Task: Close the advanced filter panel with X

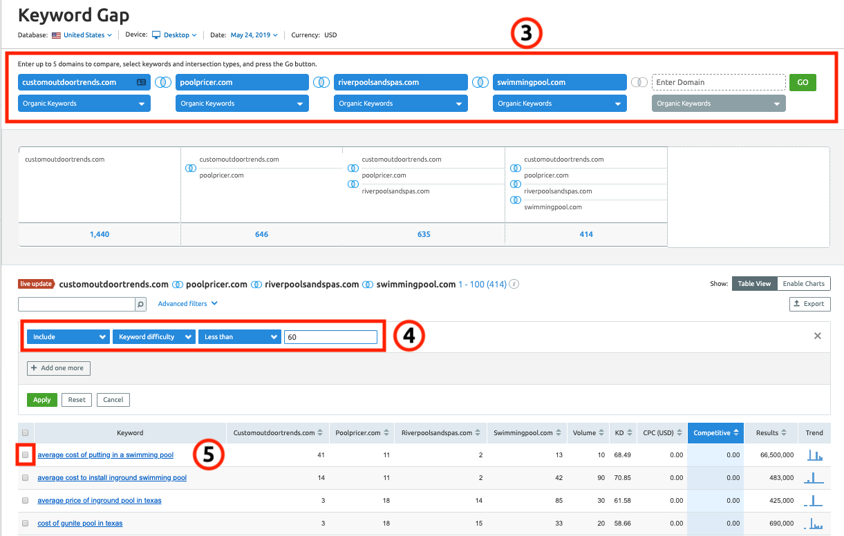Action: [x=817, y=336]
